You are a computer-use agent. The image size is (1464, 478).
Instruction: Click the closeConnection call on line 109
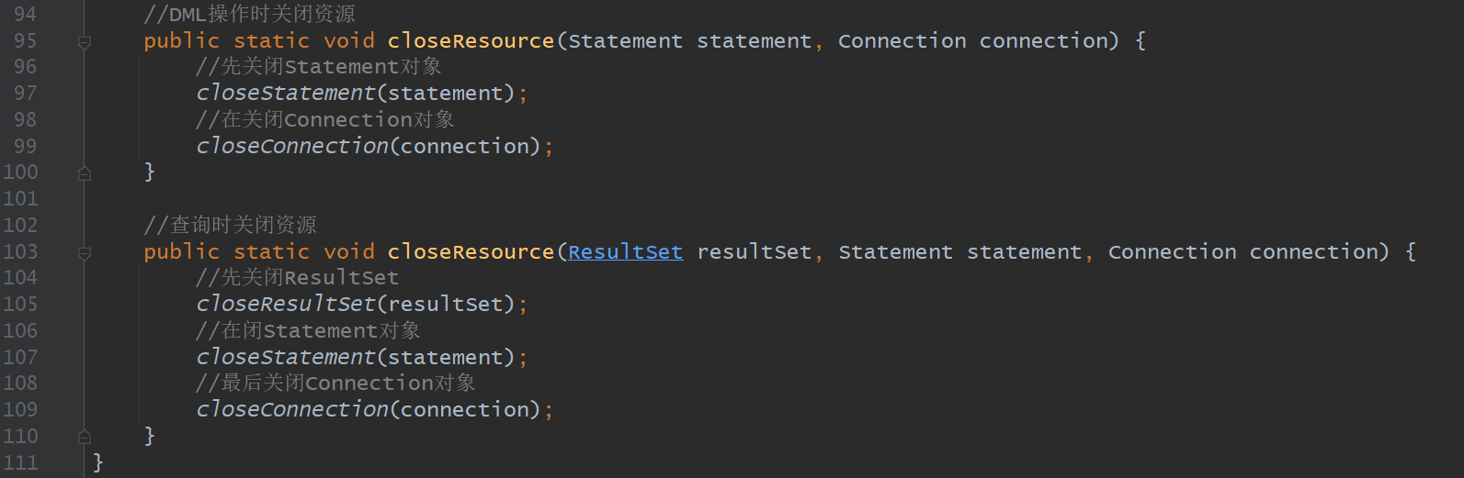point(292,410)
